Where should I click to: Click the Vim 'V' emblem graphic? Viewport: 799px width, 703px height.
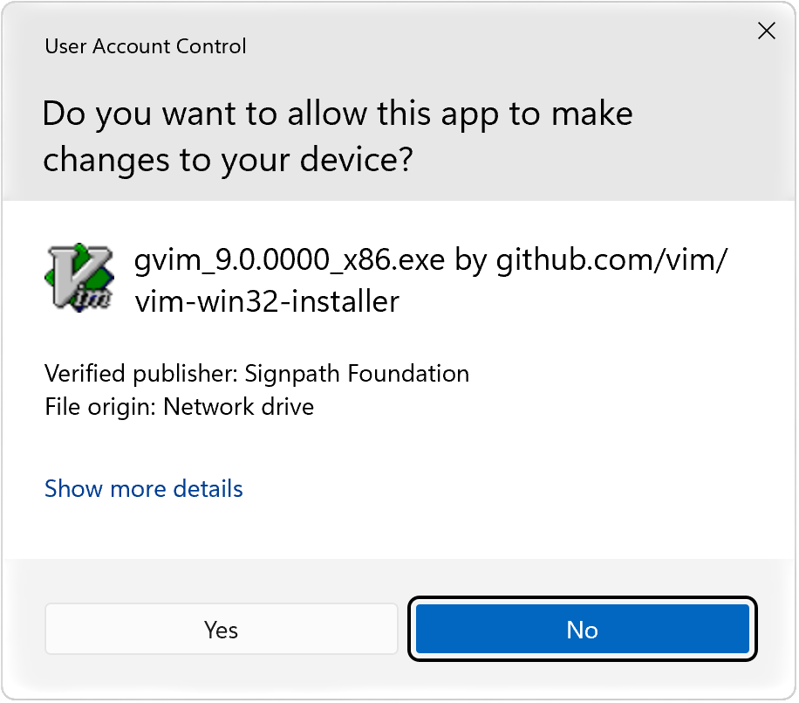tap(79, 275)
